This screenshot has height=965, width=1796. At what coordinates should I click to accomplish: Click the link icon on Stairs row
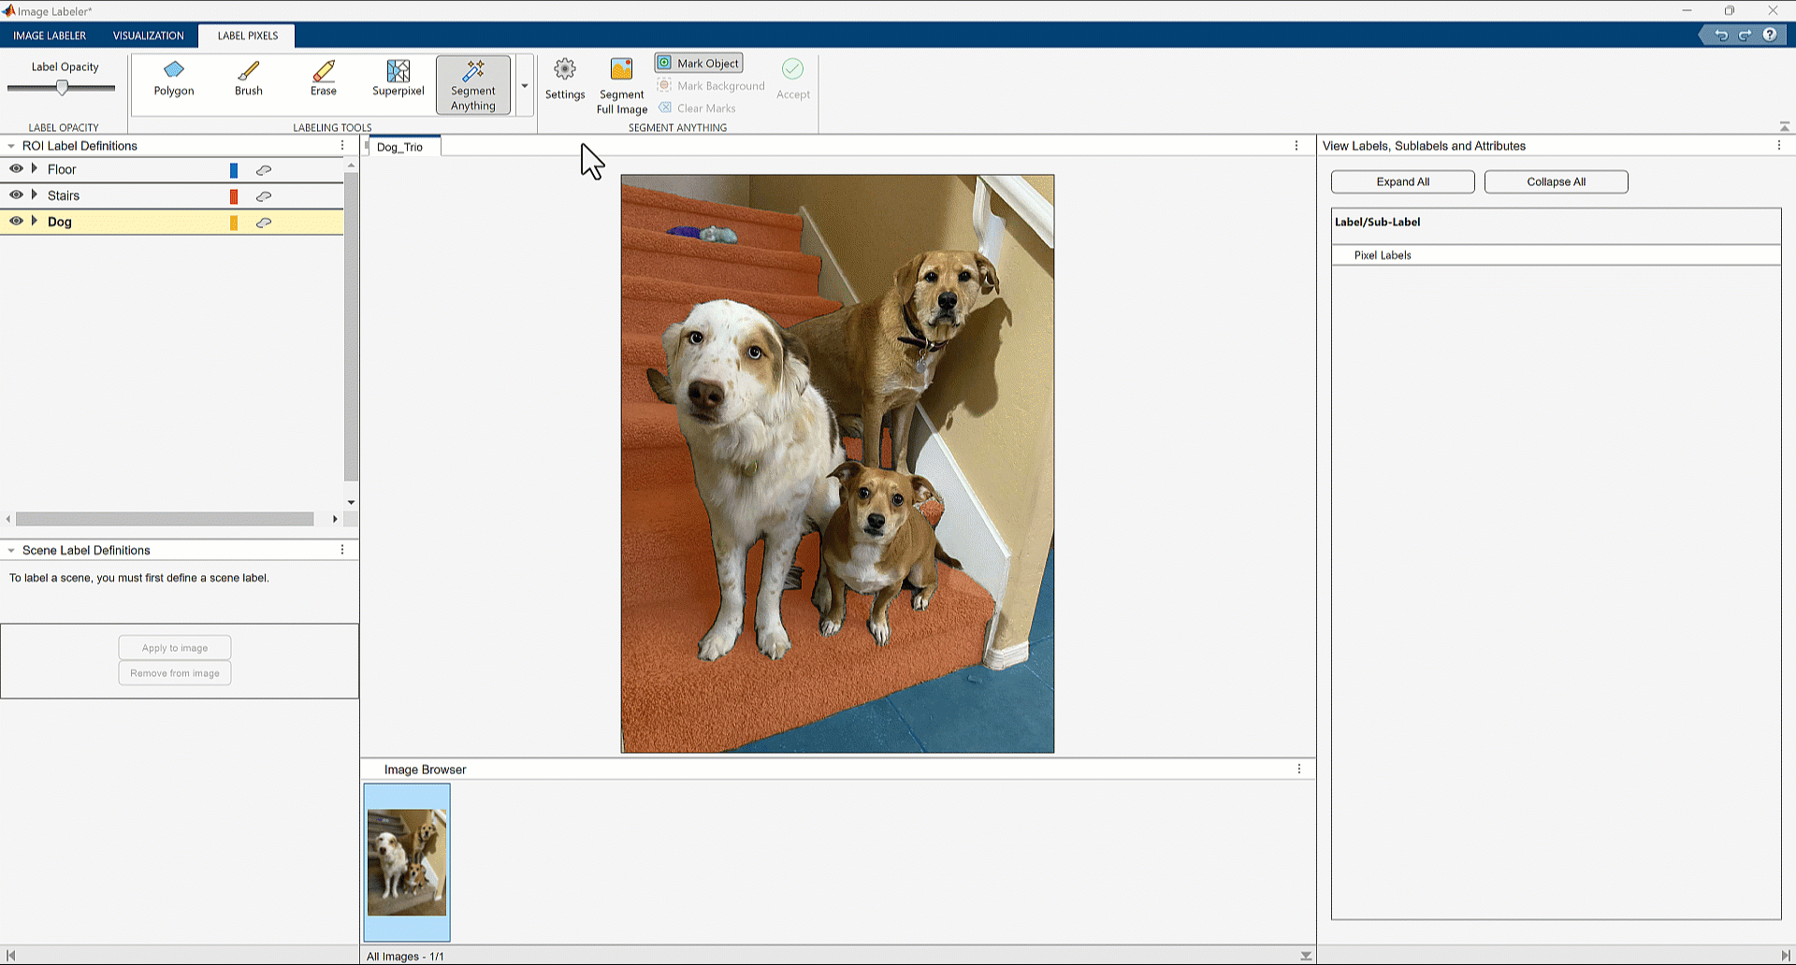click(x=264, y=196)
